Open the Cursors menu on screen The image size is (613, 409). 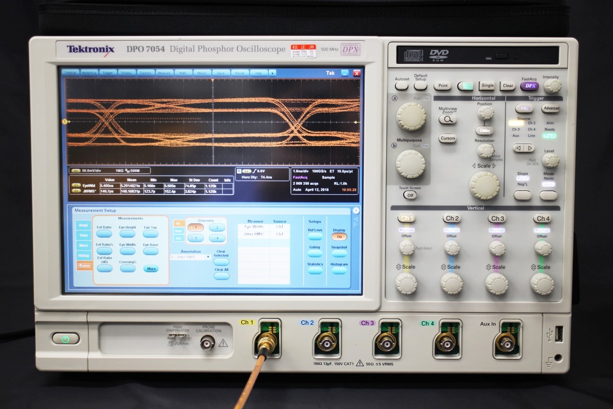[x=146, y=73]
